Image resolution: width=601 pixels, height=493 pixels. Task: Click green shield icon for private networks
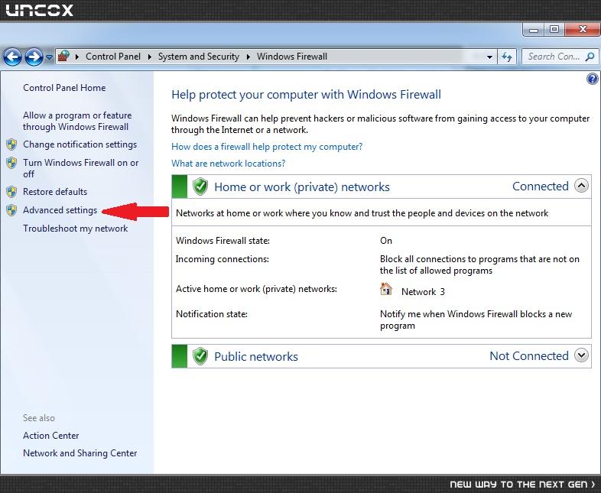[200, 186]
